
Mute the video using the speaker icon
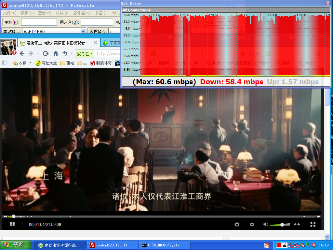pos(266,225)
